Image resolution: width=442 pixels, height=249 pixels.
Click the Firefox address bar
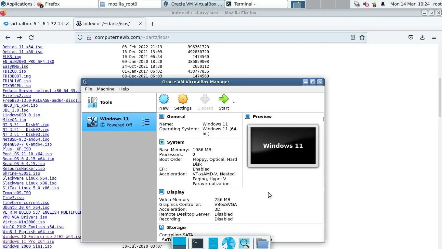tap(221, 37)
